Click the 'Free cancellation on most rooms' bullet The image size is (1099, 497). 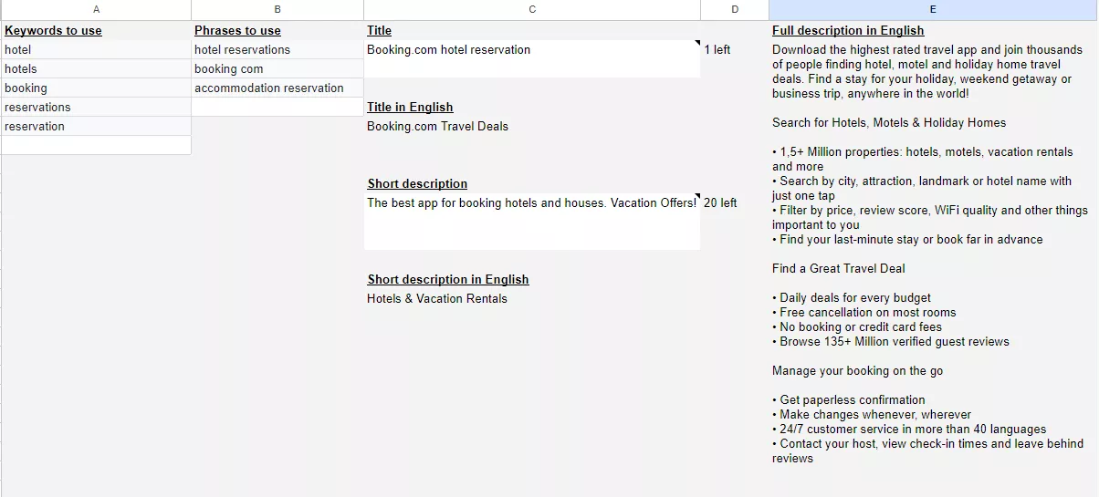click(864, 313)
